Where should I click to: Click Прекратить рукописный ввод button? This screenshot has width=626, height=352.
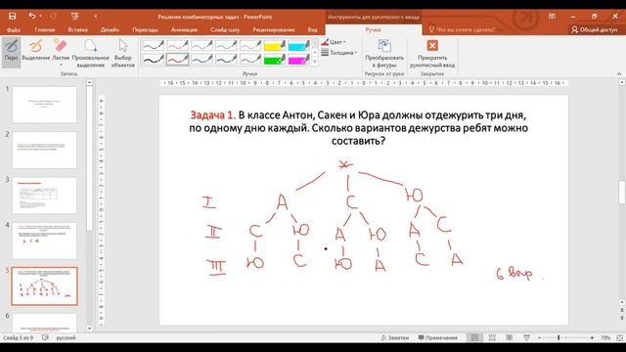coord(432,53)
